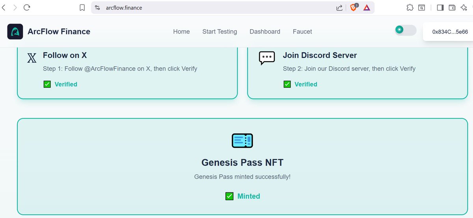Click the search tabs icon in browser toolbar
Image resolution: width=473 pixels, height=218 pixels.
422,7
